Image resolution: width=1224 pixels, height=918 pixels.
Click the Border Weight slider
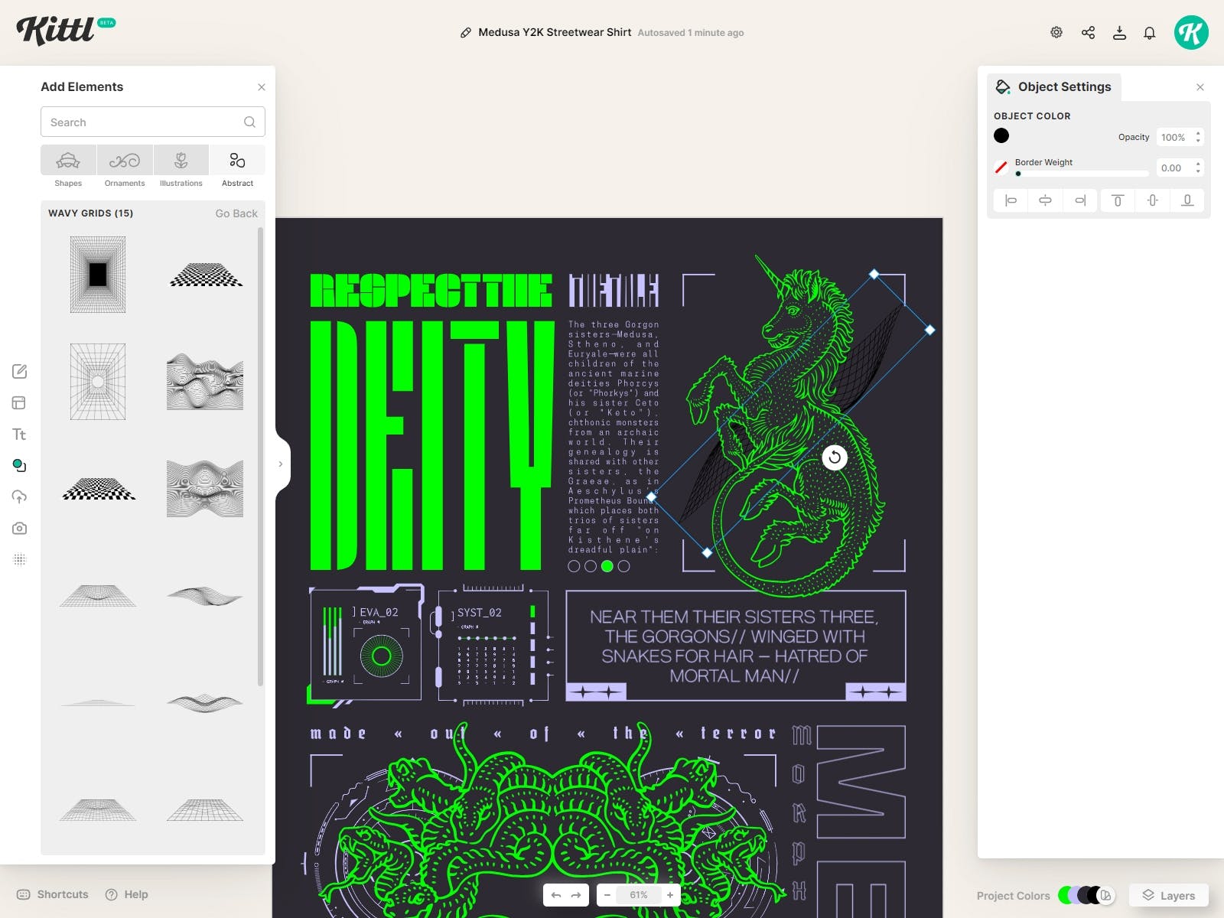pyautogui.click(x=1082, y=174)
